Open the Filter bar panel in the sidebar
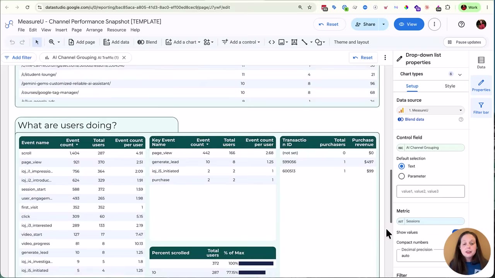Screen dimensions: 495x278 click(x=481, y=108)
